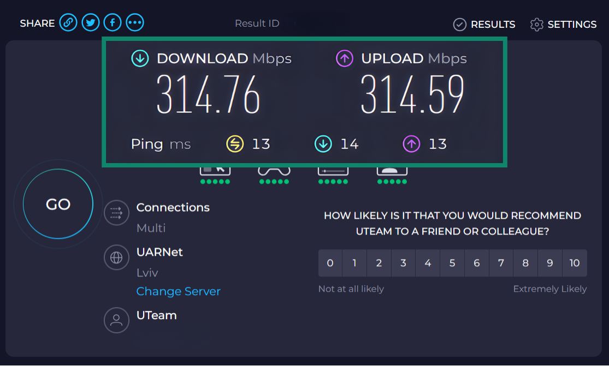Click the Change Server link
This screenshot has width=609, height=366.
click(x=179, y=291)
